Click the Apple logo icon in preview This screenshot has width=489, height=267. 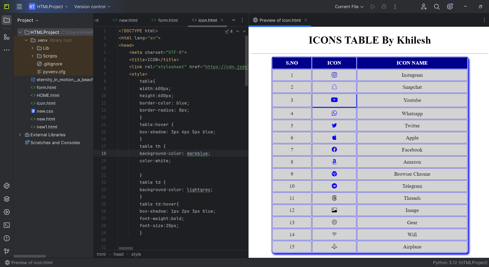334,138
